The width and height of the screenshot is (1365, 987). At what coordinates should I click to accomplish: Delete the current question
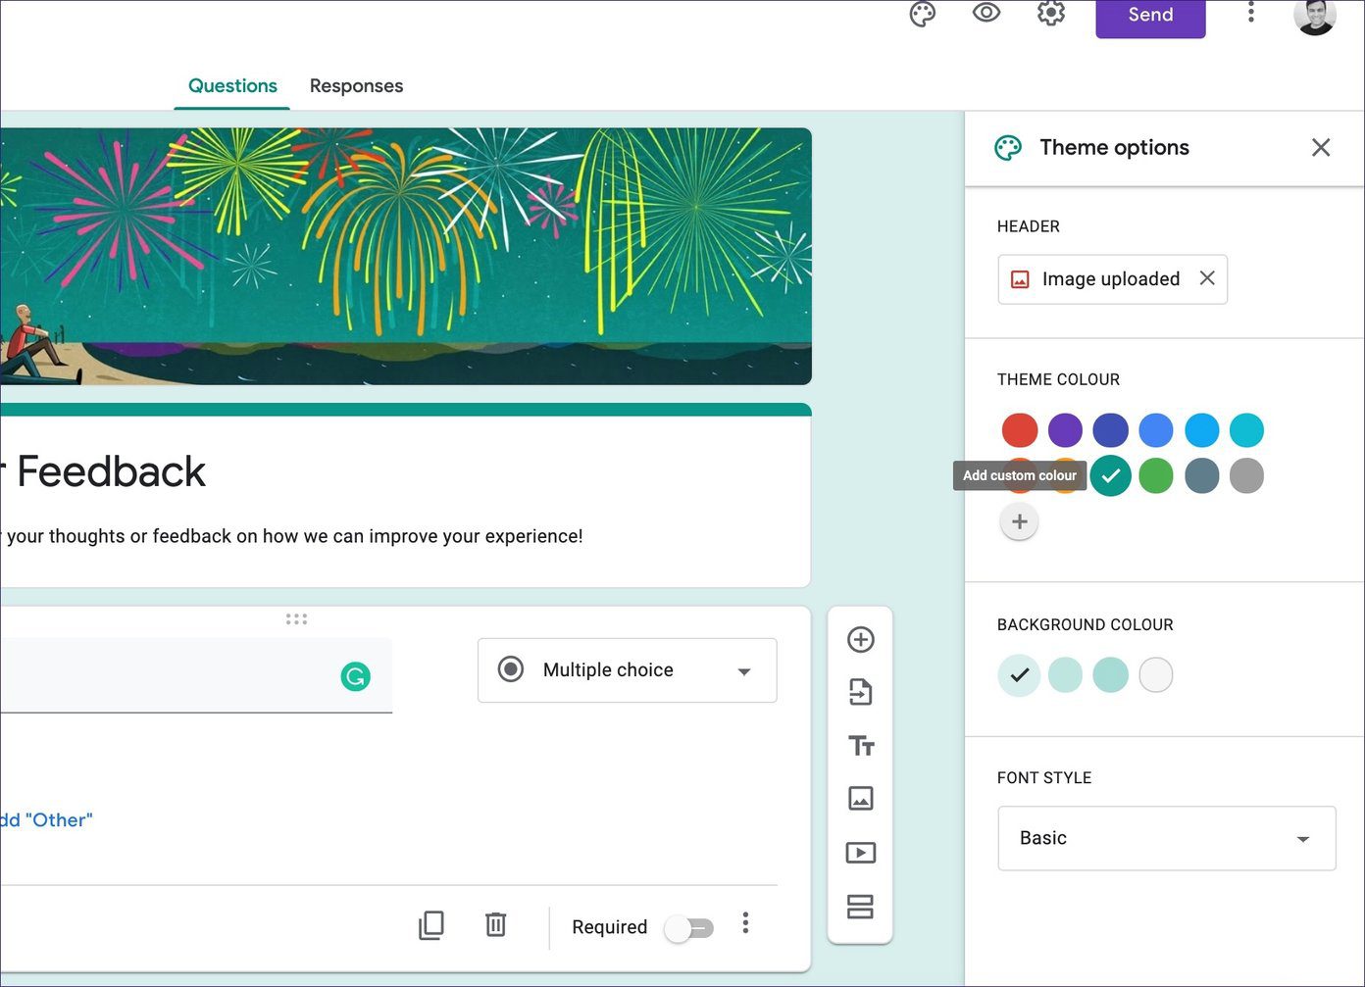pos(495,924)
